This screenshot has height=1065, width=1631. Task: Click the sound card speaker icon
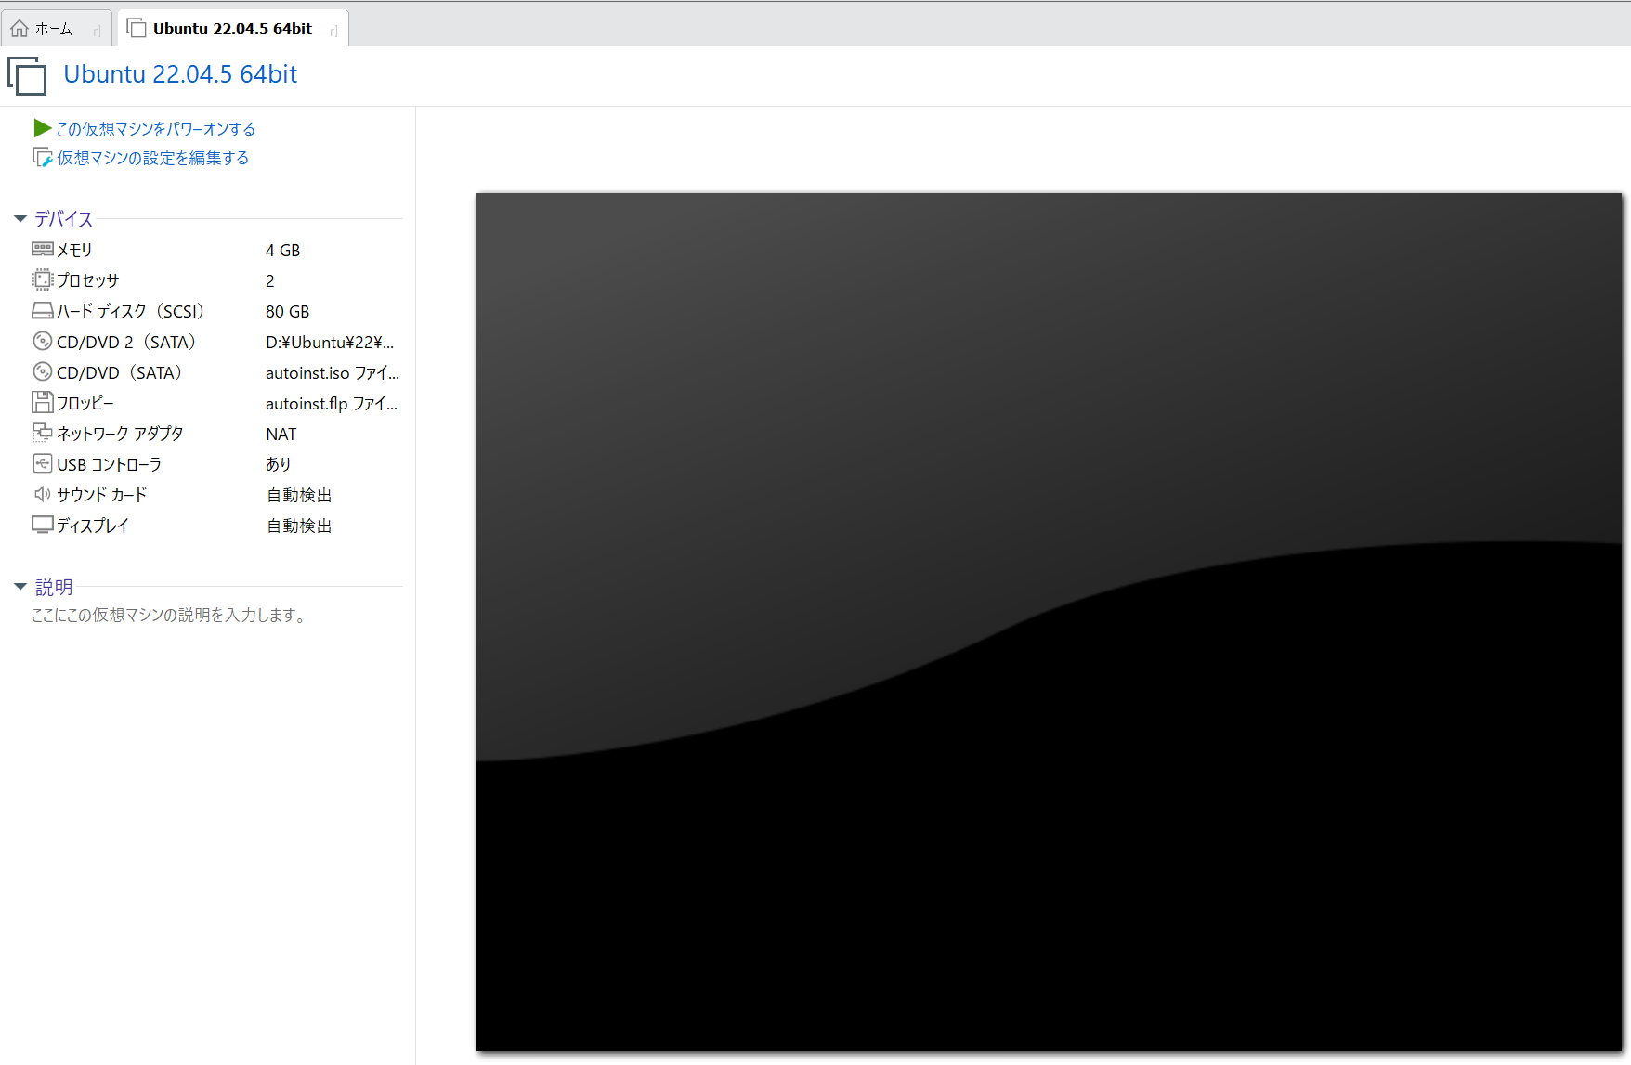[42, 494]
